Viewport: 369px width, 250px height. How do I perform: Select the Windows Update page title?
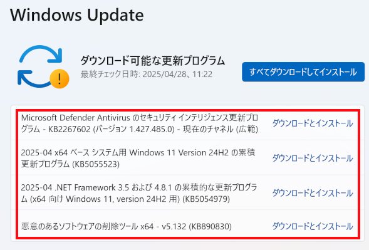(76, 15)
